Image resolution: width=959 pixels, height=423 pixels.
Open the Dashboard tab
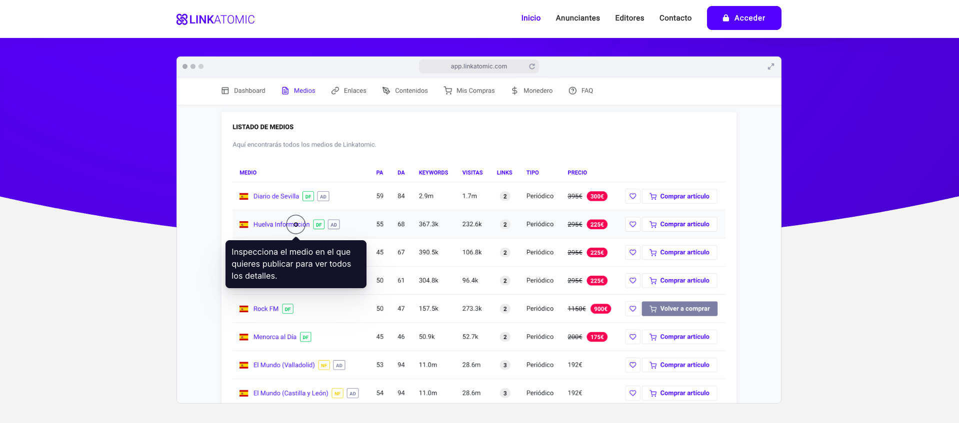pos(243,91)
